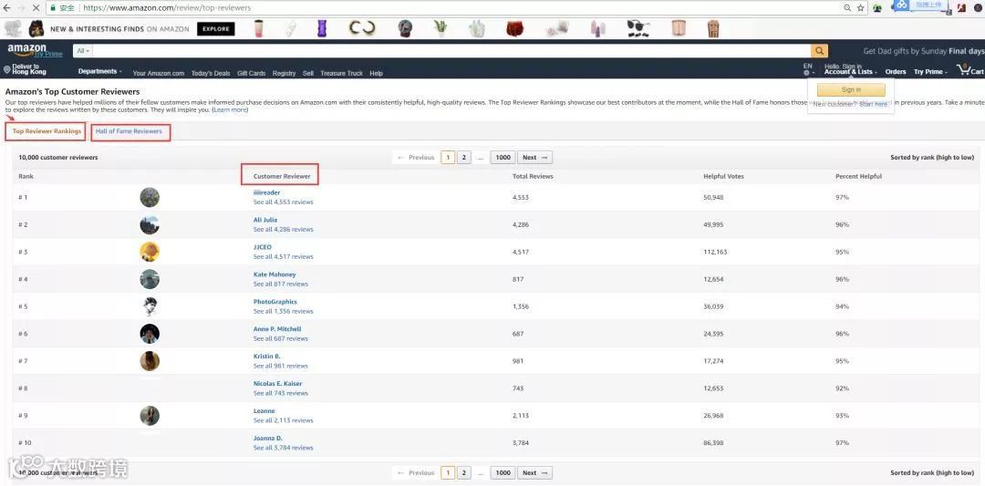The width and height of the screenshot is (985, 486).
Task: Open Ali Julia's profile avatar
Action: 150,225
